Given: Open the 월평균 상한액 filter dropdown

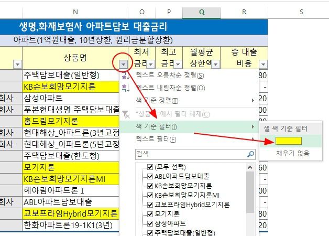Looking at the screenshot, I should pos(215,65).
